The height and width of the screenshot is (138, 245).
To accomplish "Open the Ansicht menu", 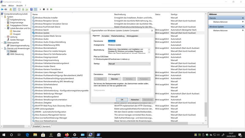I will 19,6.
